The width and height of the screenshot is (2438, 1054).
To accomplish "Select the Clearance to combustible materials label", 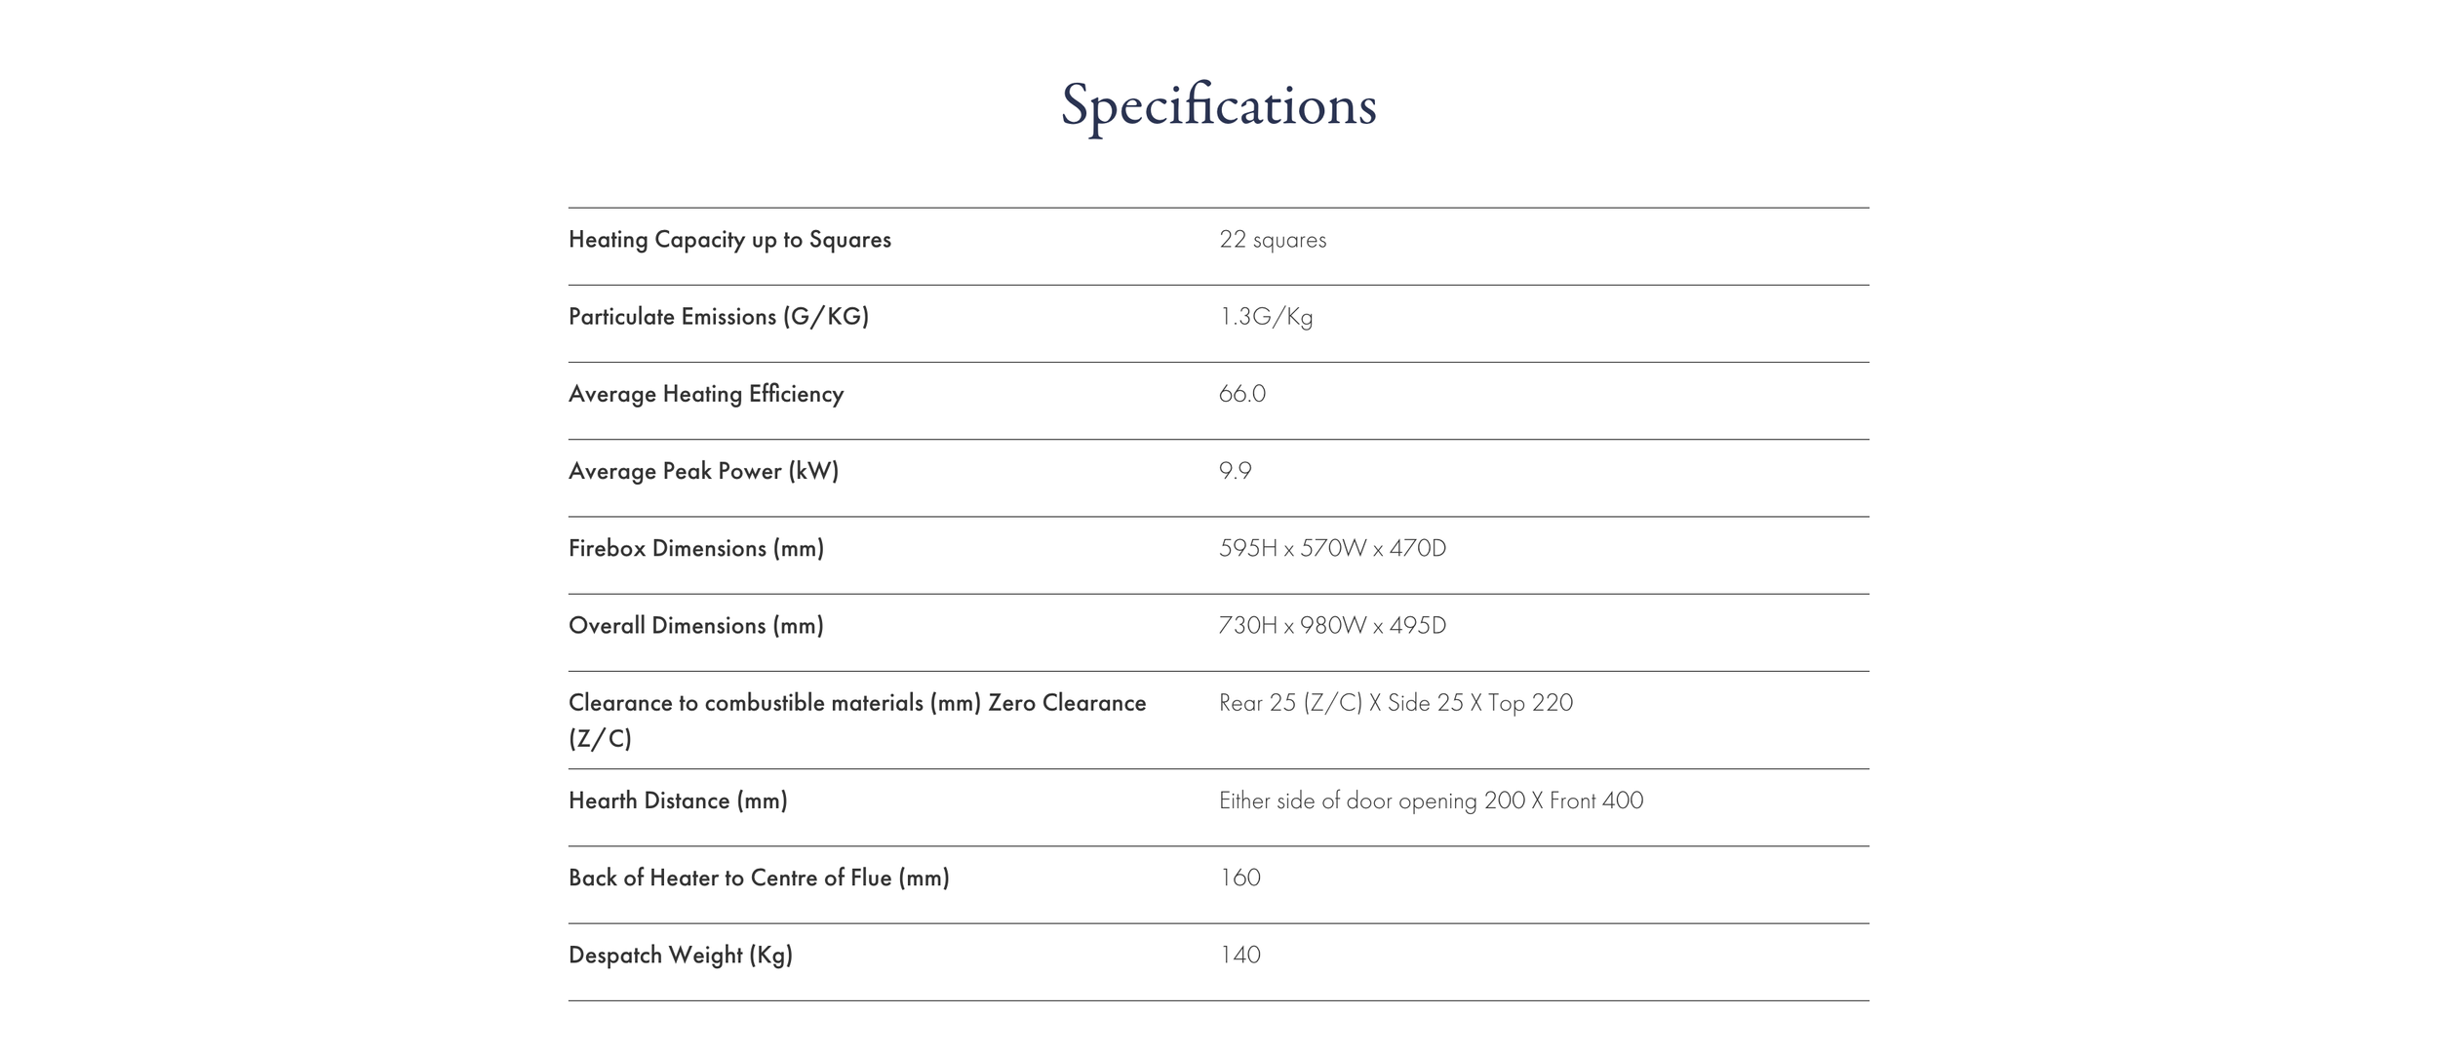I will 857,721.
